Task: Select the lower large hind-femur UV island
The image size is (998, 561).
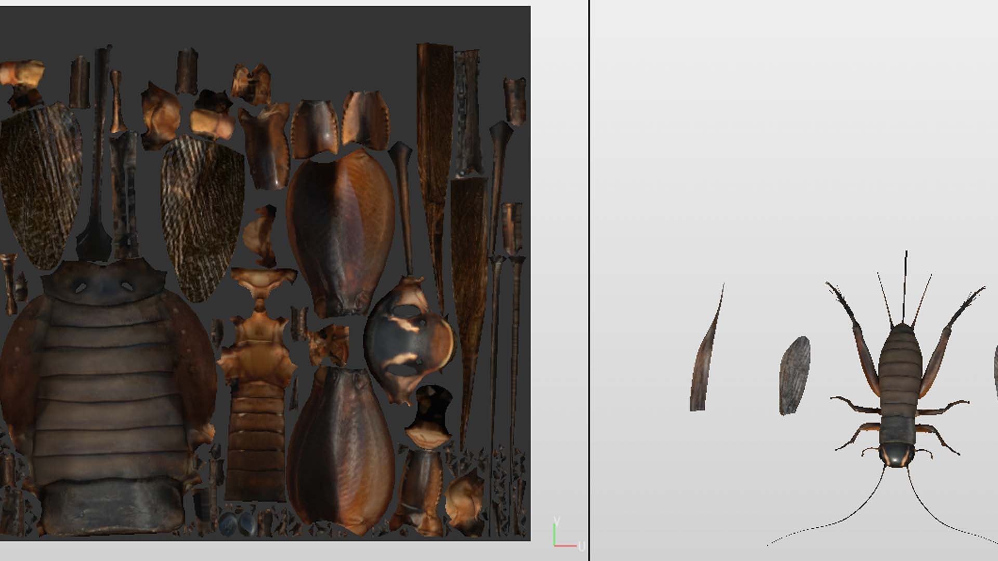Action: (340, 451)
